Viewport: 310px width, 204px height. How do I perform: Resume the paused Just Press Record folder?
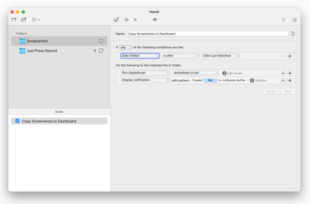(95, 51)
